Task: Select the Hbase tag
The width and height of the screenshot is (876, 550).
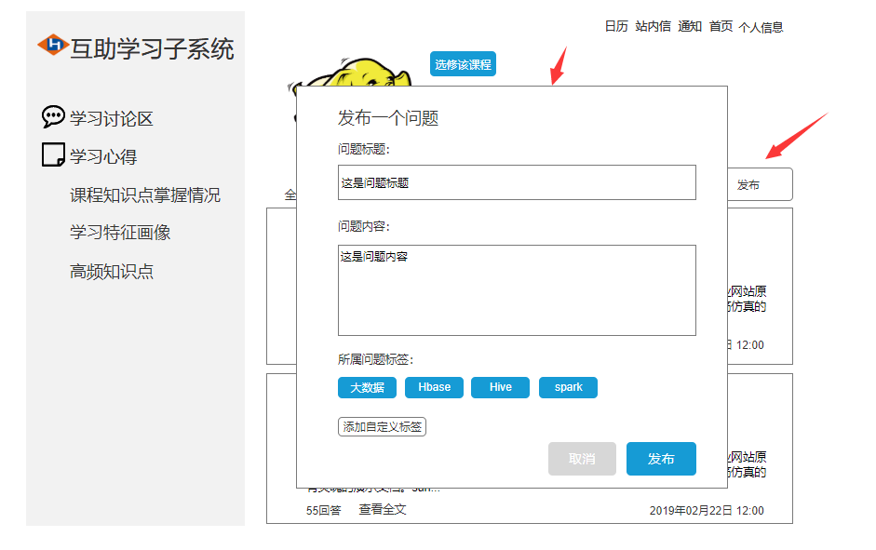Action: [434, 387]
